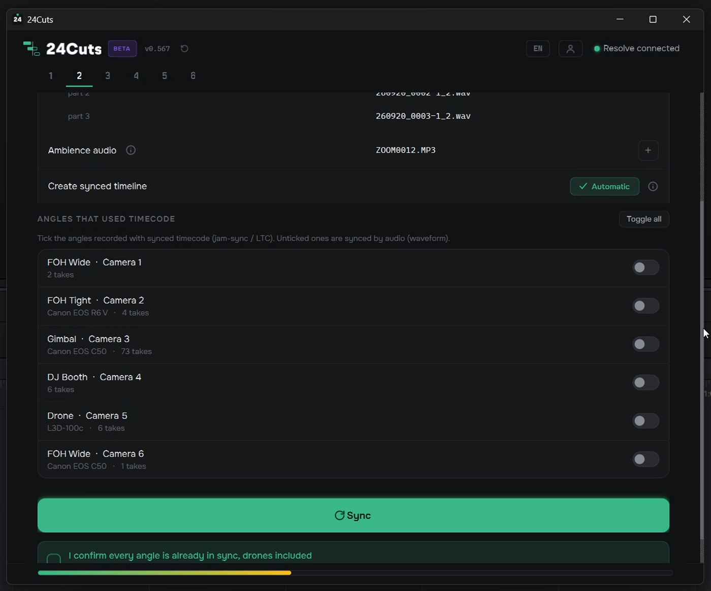Click the green Resolve connected status dot

click(x=597, y=49)
